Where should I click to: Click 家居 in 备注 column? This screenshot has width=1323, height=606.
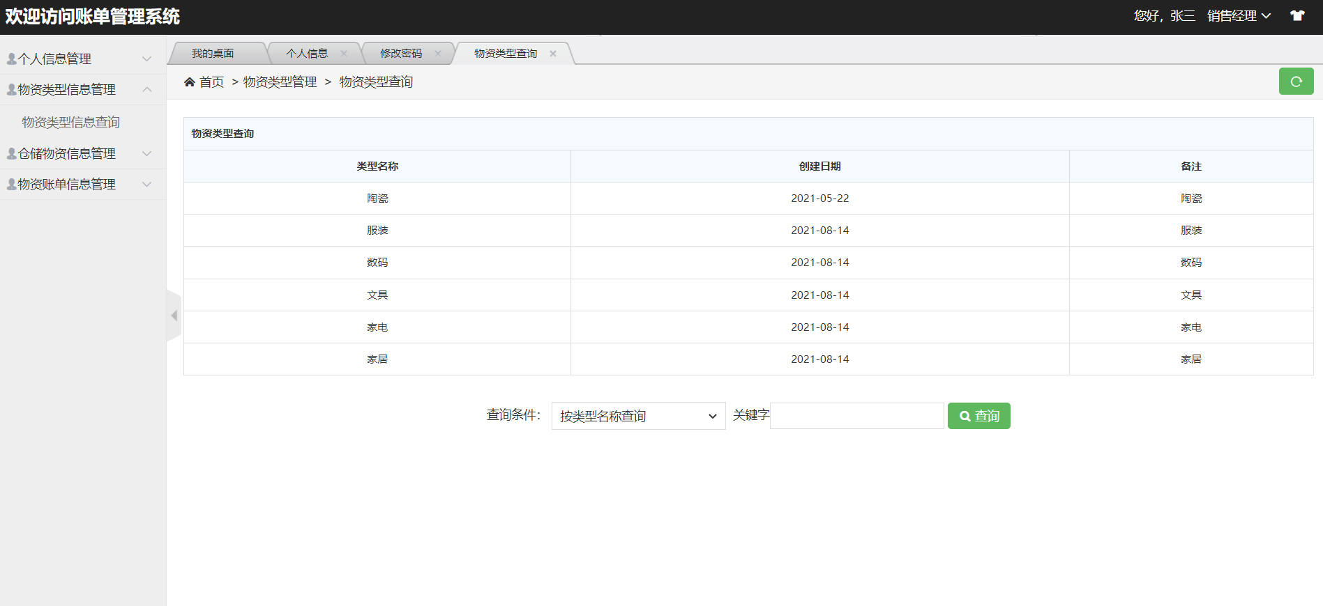pyautogui.click(x=1191, y=359)
